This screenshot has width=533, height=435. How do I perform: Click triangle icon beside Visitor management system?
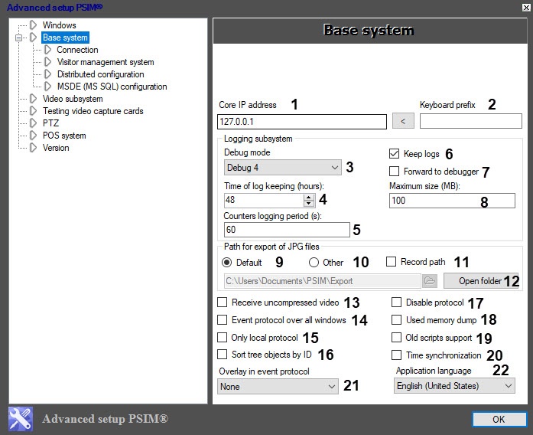click(48, 62)
